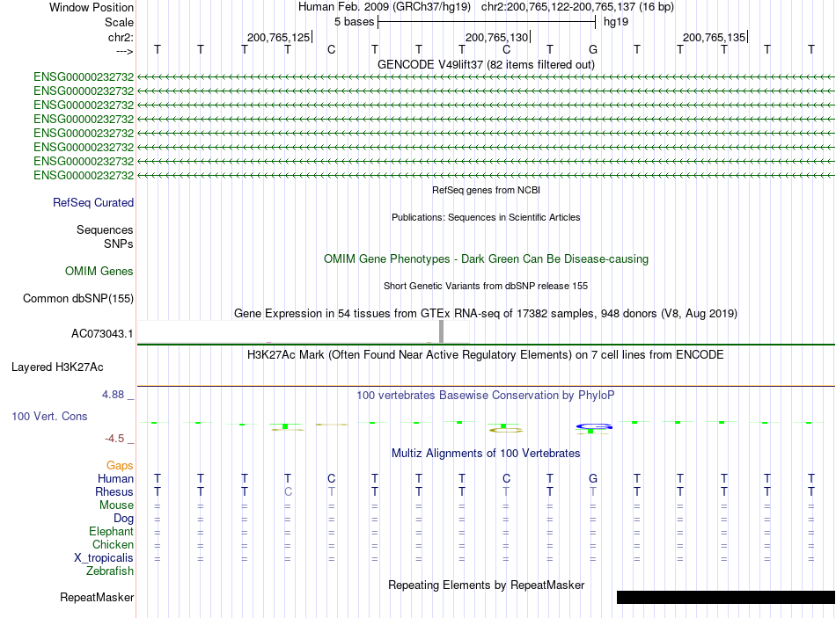Click the Sequences SNPs track label
This screenshot has height=618, width=836.
coord(105,236)
